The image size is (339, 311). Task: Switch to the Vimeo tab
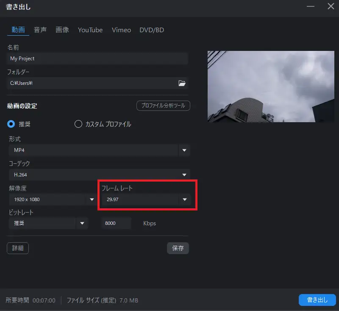coord(121,30)
